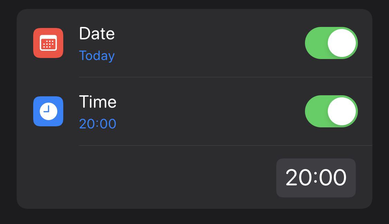Click green track of the Date switch
The width and height of the screenshot is (389, 224).
click(x=316, y=43)
